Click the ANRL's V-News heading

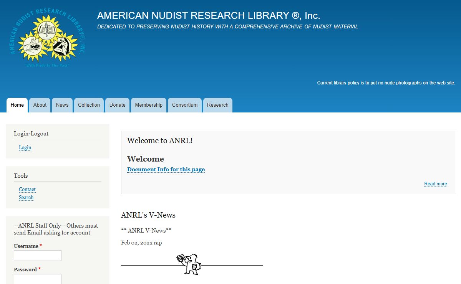click(148, 215)
